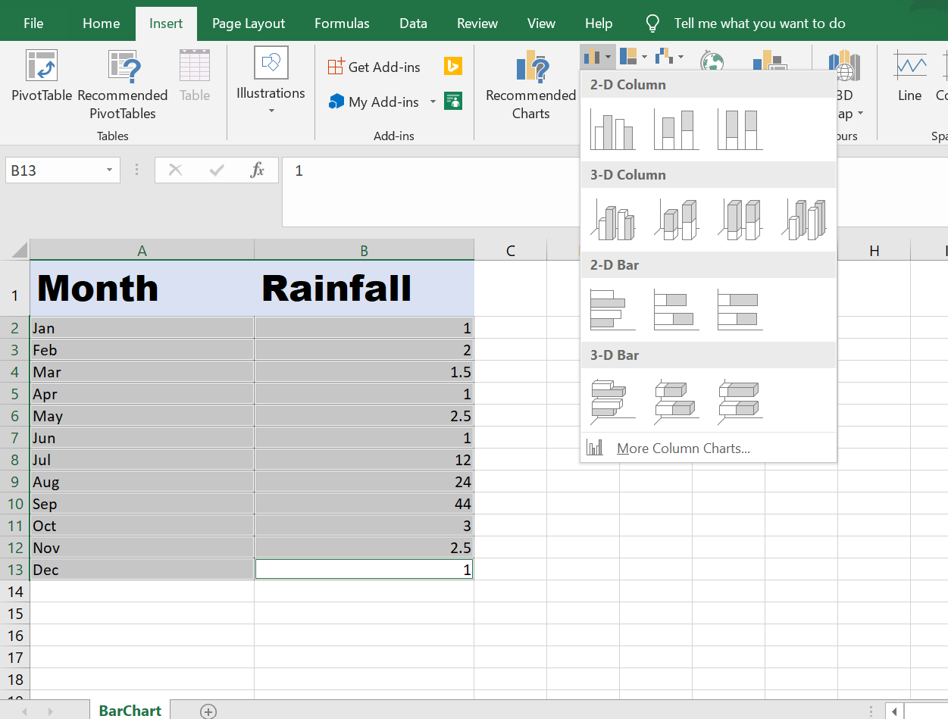The width and height of the screenshot is (948, 719).
Task: Add a new sheet with plus button
Action: 208,711
